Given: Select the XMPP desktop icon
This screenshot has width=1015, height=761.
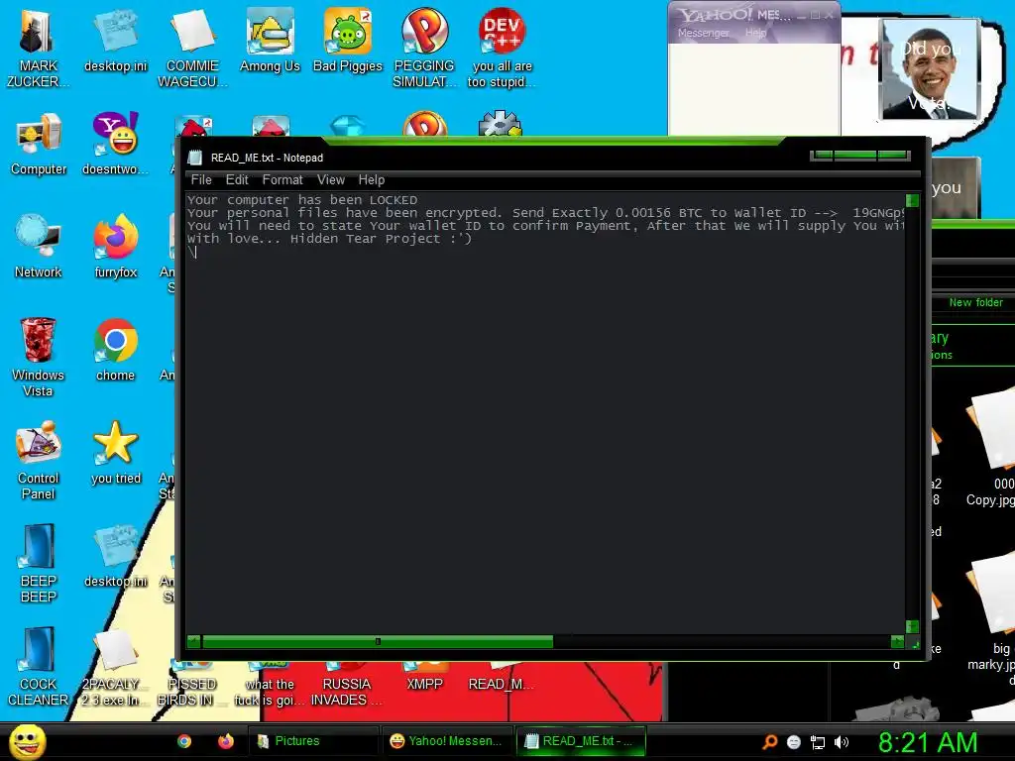Looking at the screenshot, I should point(424,676).
